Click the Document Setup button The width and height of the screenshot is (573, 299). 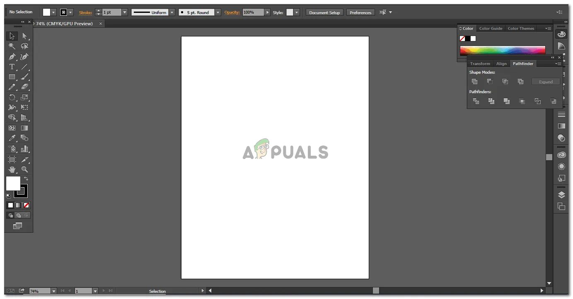tap(324, 12)
